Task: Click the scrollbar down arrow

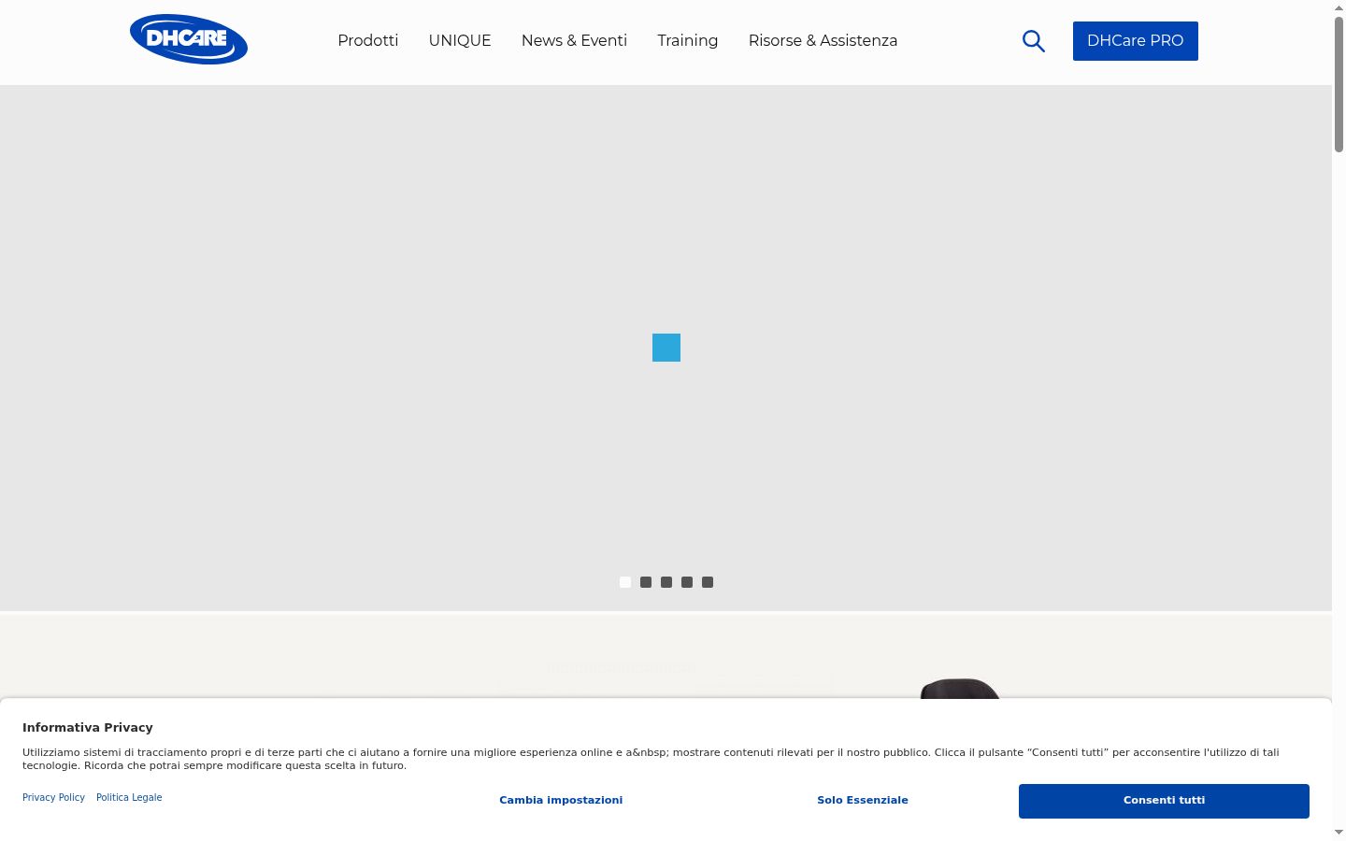Action: 1339,833
